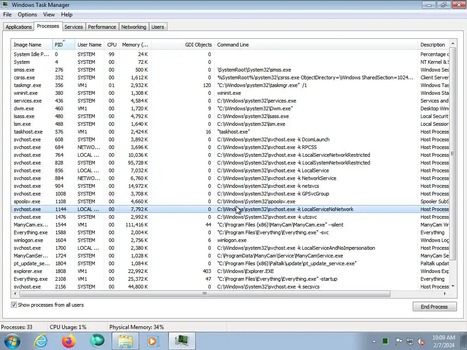Click vertical scrollbar down arrow
The width and height of the screenshot is (467, 350).
(x=453, y=286)
